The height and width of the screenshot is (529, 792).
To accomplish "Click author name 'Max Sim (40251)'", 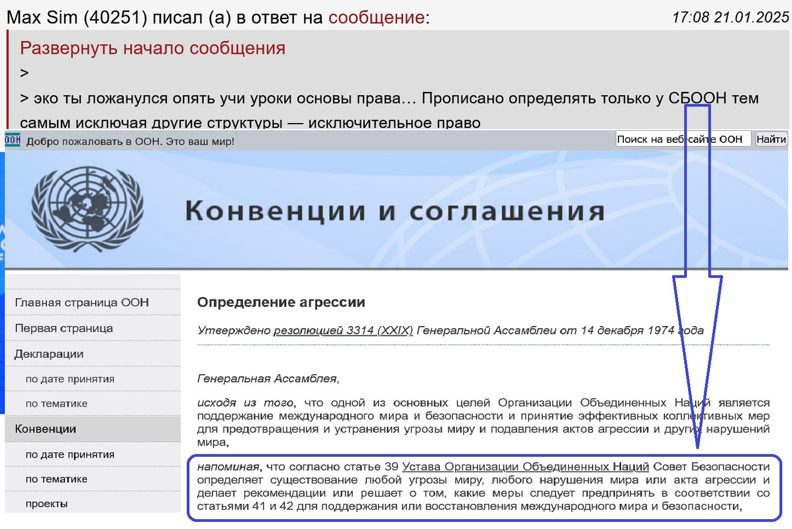I will pos(77,18).
